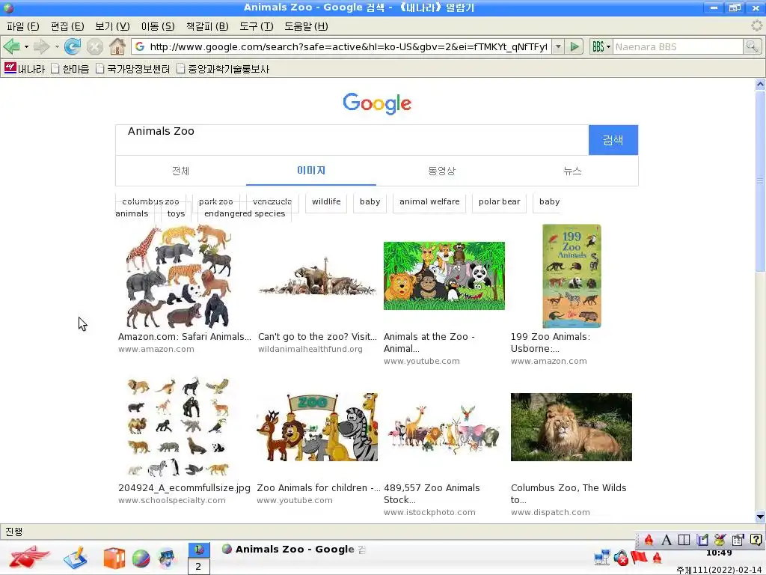This screenshot has width=766, height=575.
Task: Switch to the 전체 results tab
Action: click(181, 171)
